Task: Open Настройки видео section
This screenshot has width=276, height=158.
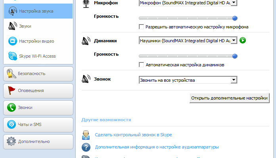Action: point(38,41)
